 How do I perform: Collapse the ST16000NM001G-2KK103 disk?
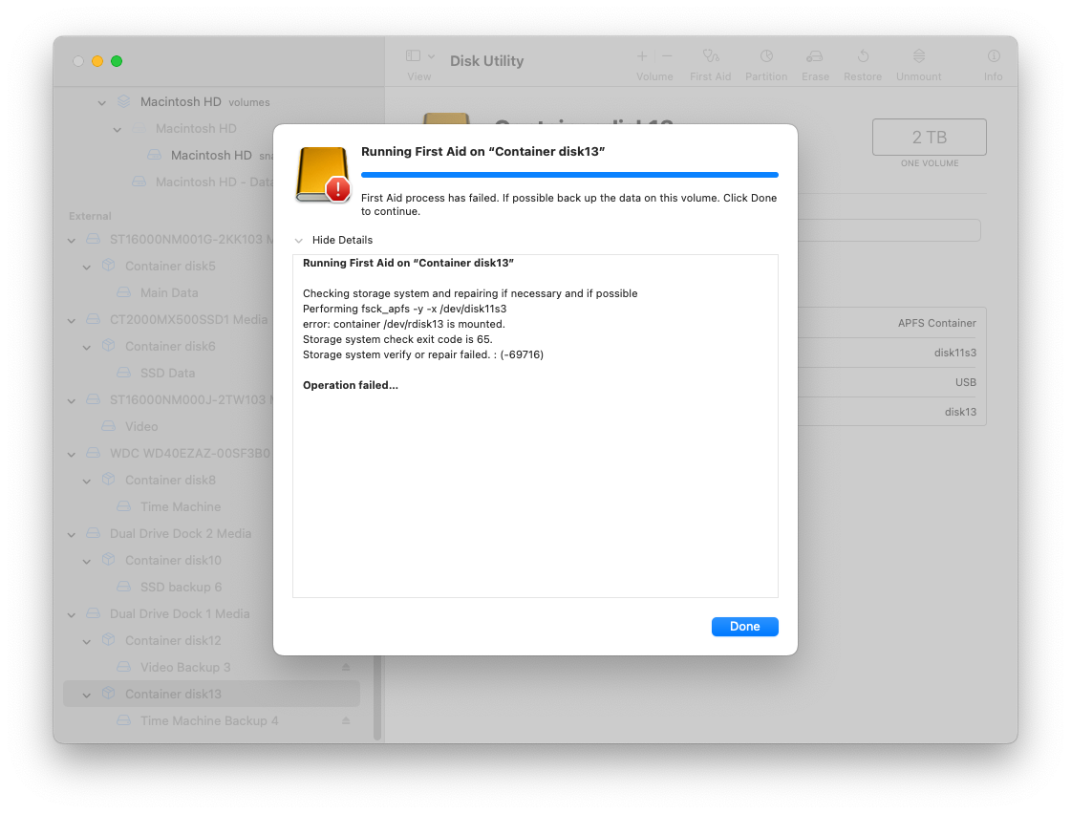72,241
